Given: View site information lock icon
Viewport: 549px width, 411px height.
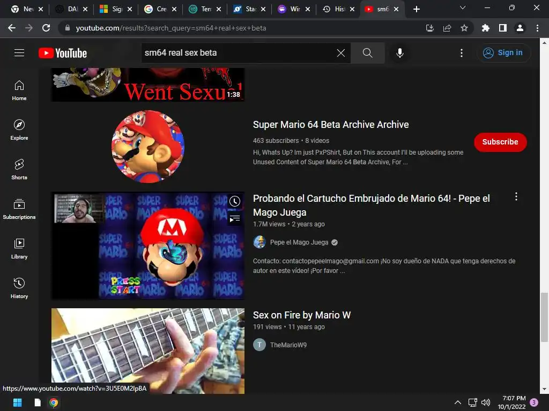Looking at the screenshot, I should (68, 28).
